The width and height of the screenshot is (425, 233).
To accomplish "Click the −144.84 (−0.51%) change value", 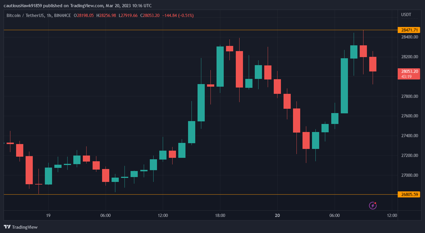I will point(178,15).
